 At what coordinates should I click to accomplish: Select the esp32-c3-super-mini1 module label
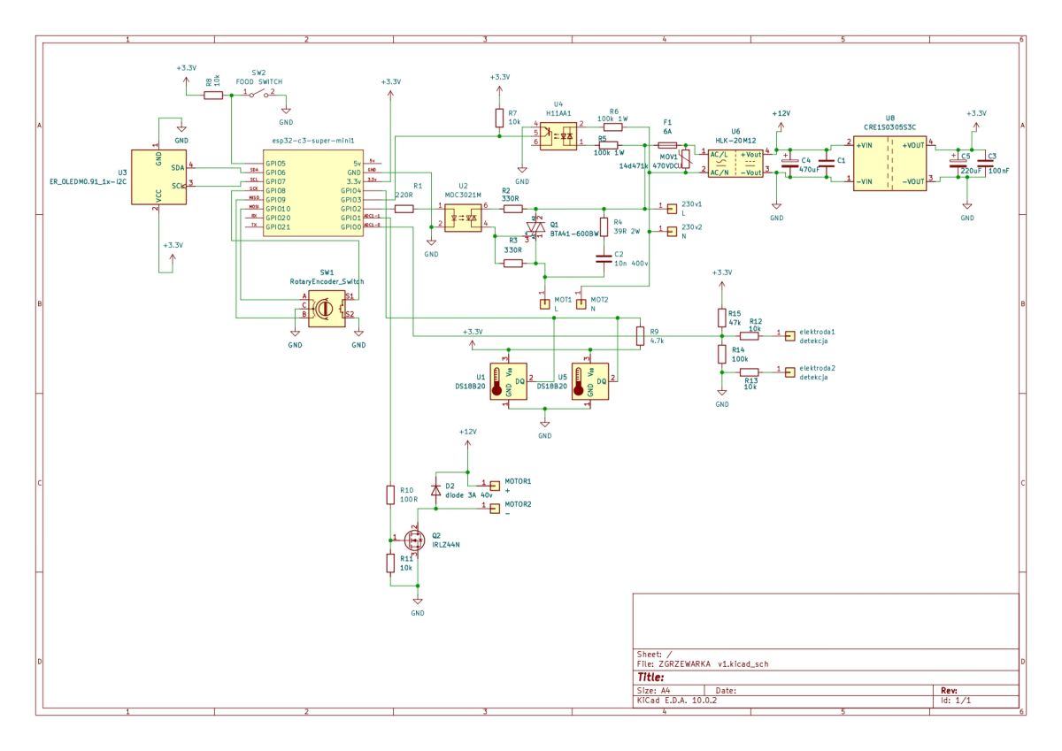[313, 142]
